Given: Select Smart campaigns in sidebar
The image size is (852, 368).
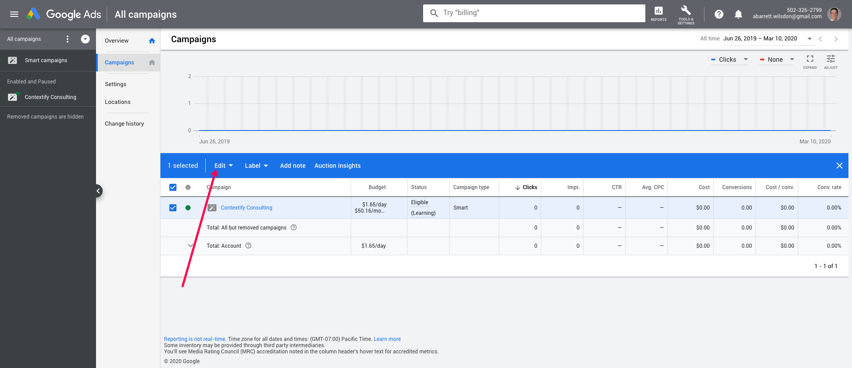Looking at the screenshot, I should [x=46, y=60].
